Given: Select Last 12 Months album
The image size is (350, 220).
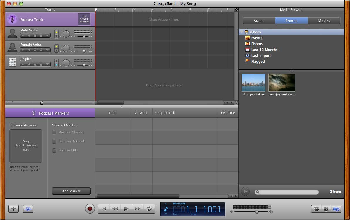Looking at the screenshot, I should [x=264, y=50].
